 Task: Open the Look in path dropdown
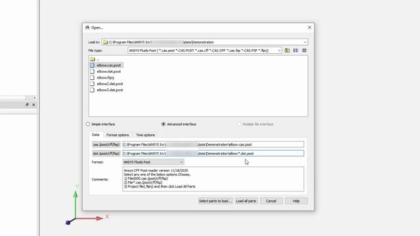(x=305, y=42)
